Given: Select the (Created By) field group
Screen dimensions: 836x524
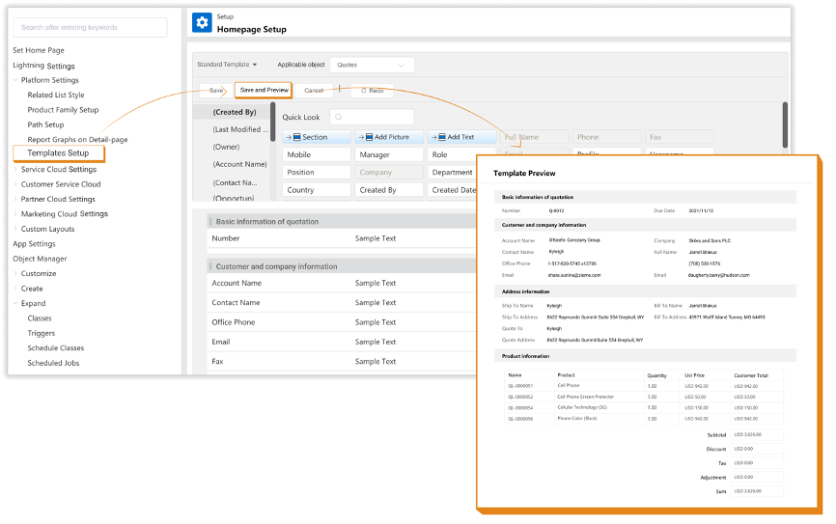Looking at the screenshot, I should [x=235, y=112].
